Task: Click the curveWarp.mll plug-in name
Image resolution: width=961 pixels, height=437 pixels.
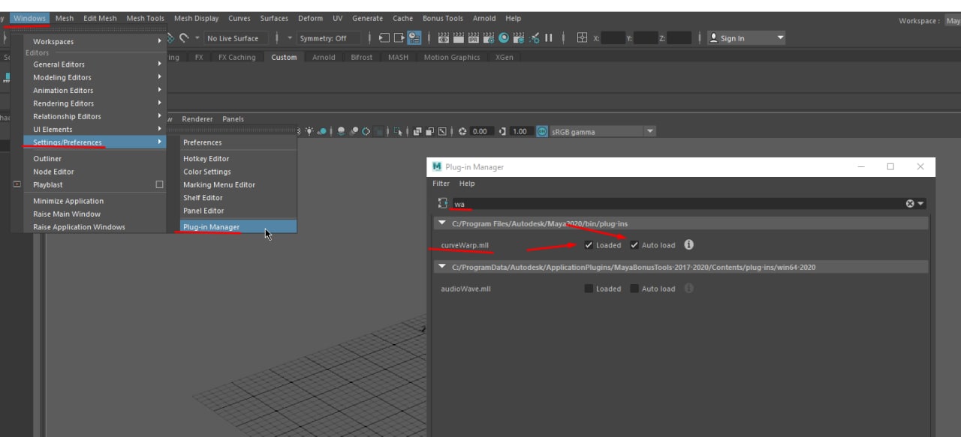Action: pyautogui.click(x=464, y=245)
